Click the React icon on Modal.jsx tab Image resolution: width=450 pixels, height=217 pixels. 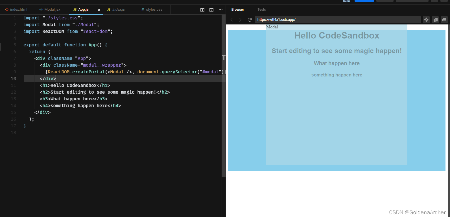tap(41, 10)
